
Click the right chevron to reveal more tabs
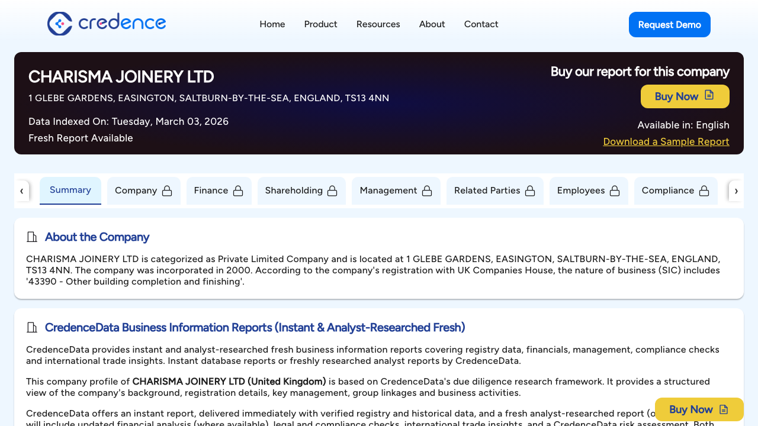pyautogui.click(x=736, y=191)
